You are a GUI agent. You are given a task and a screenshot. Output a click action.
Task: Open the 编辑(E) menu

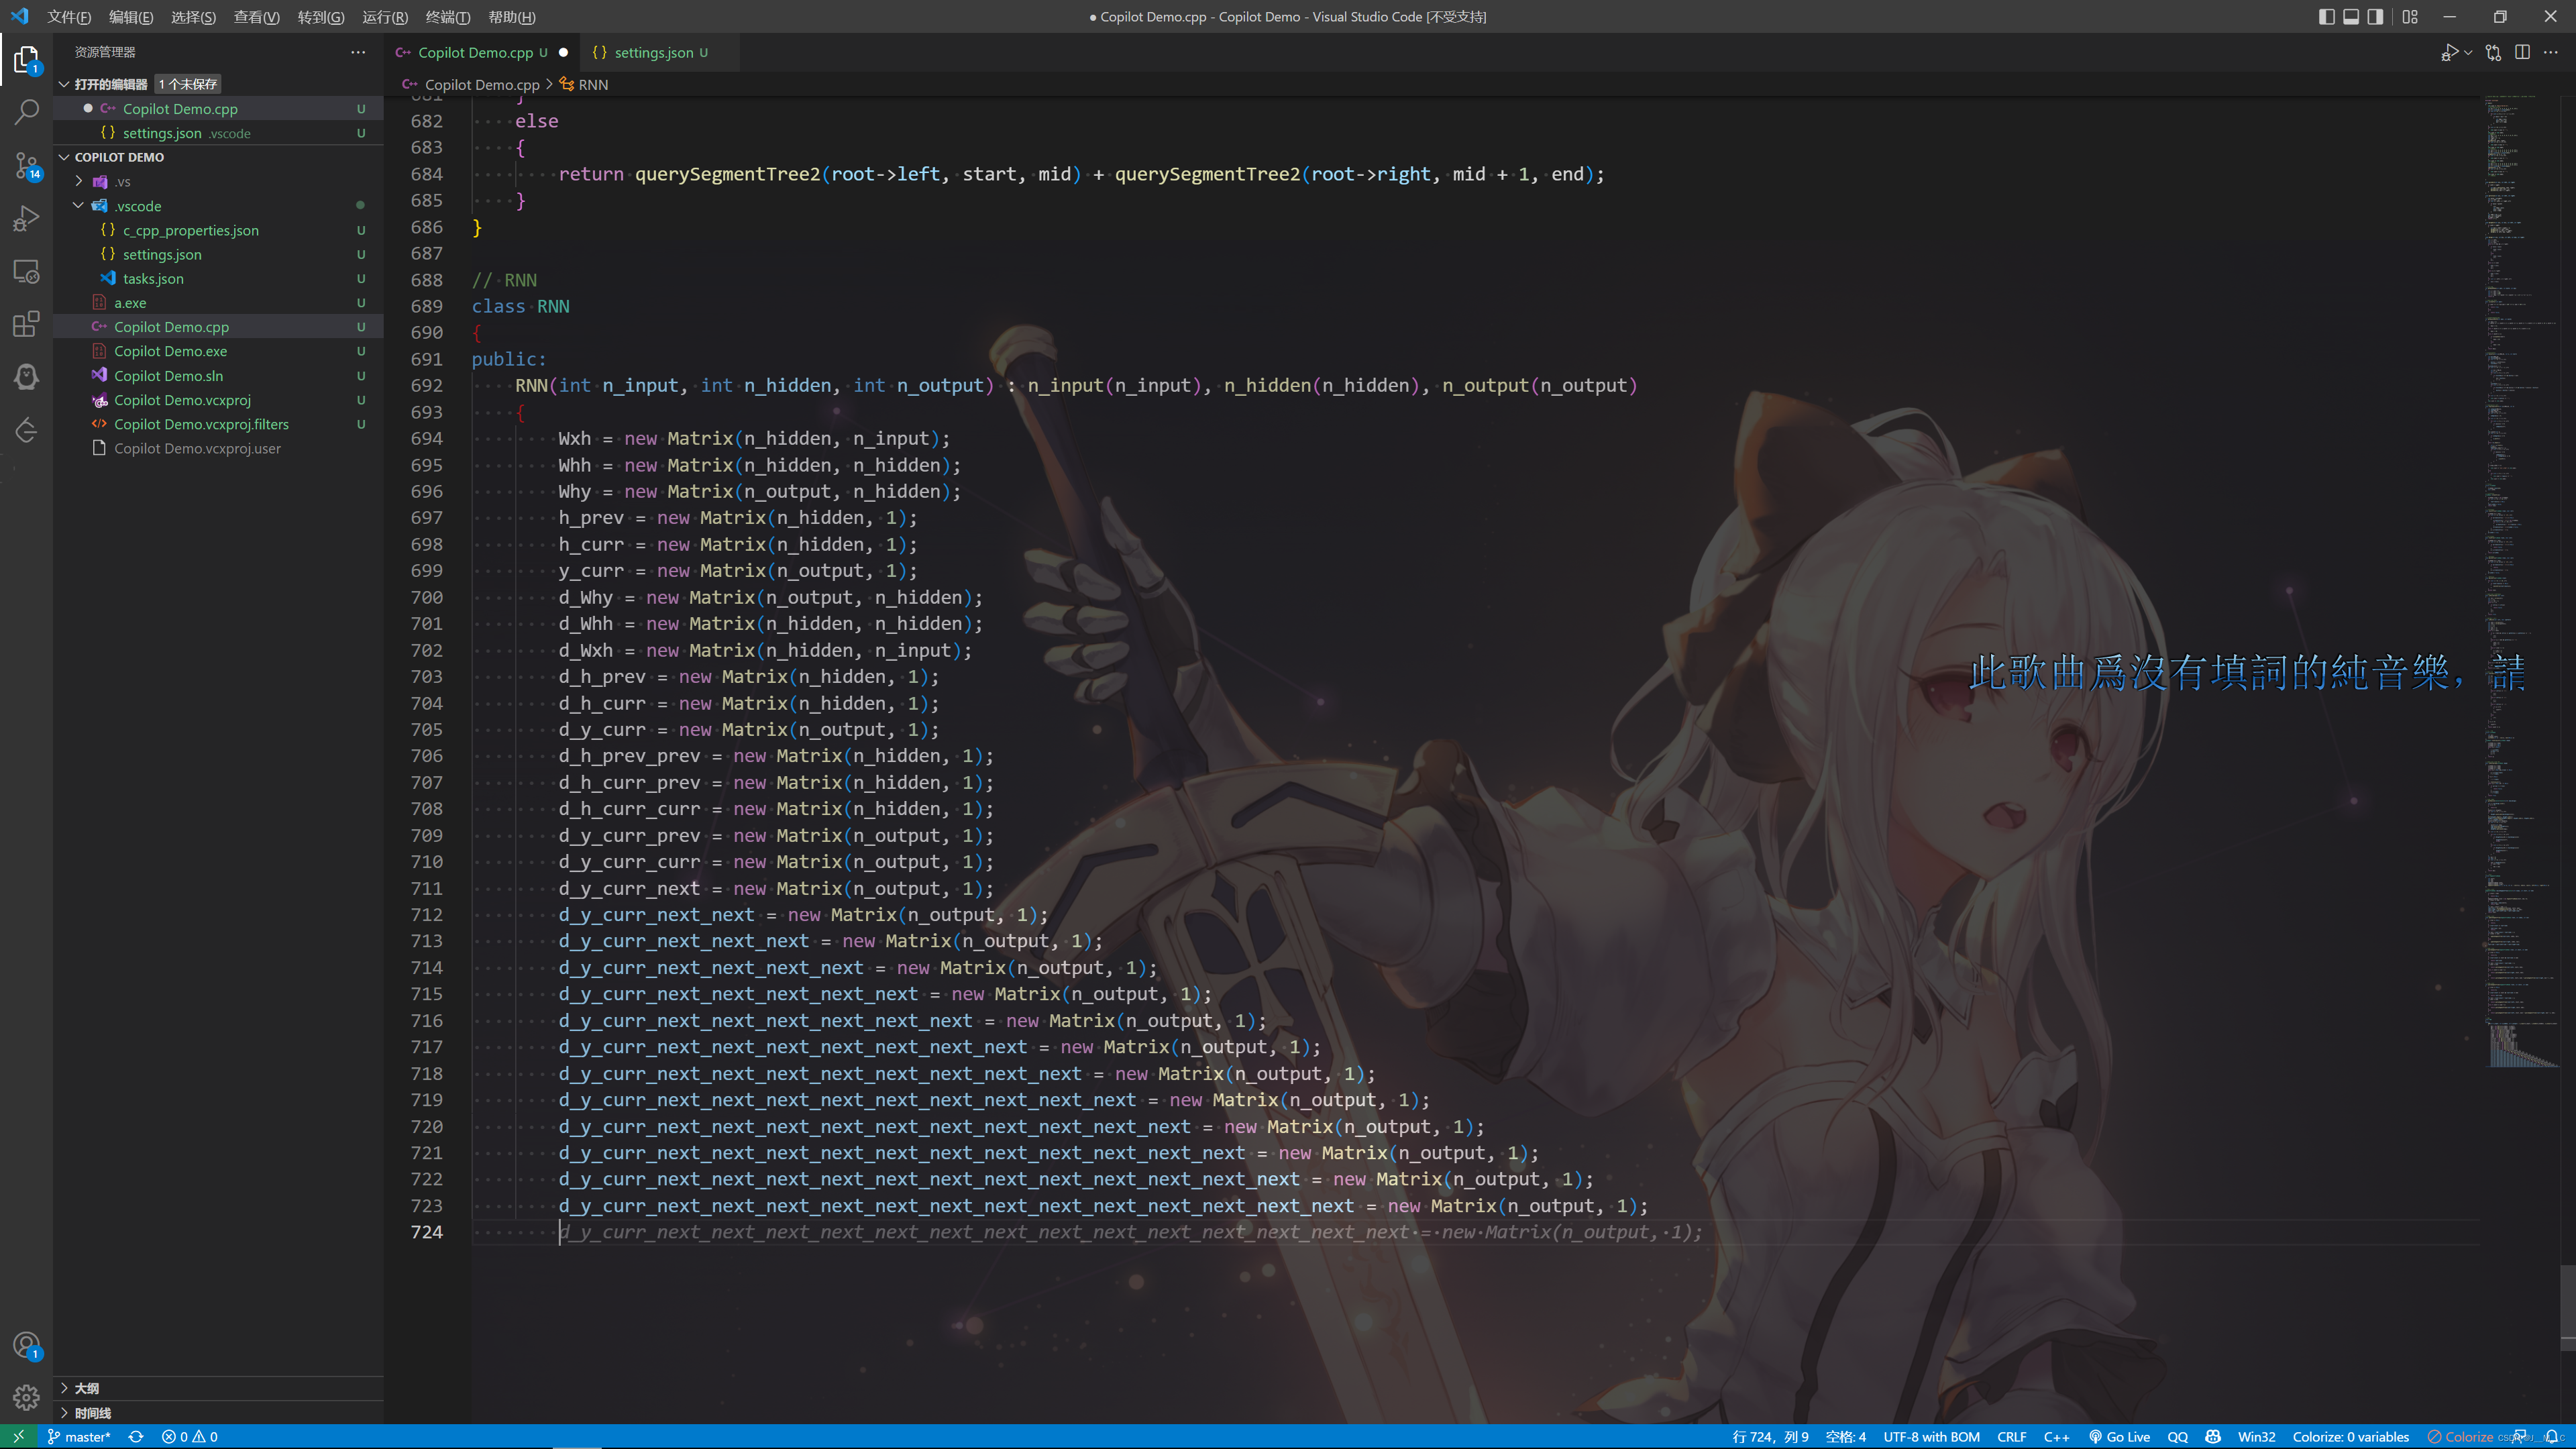coord(131,17)
